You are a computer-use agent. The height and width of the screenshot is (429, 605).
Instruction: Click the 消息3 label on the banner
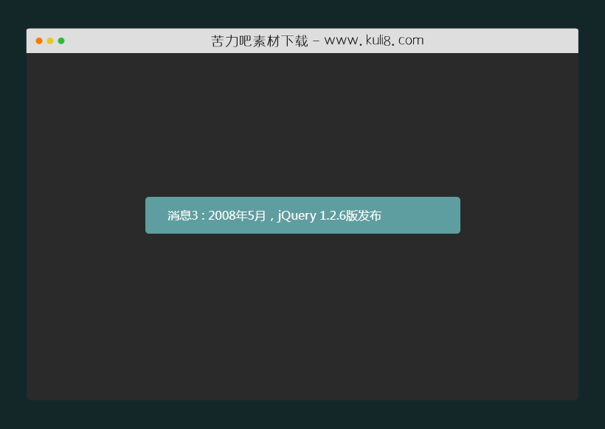[x=179, y=215]
